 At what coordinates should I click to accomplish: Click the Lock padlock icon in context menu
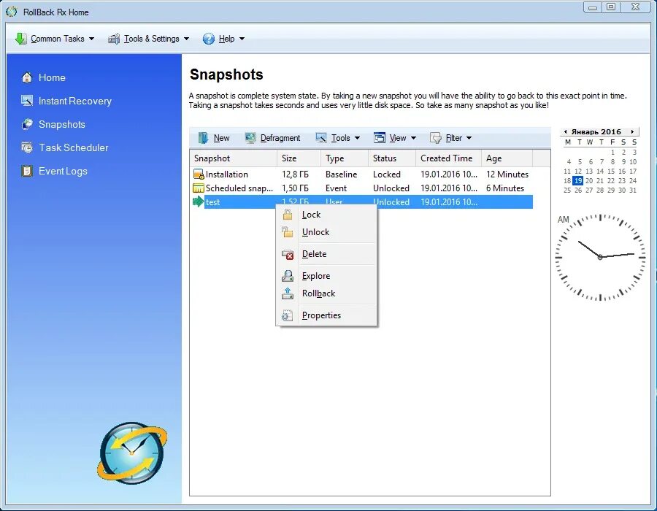[288, 215]
